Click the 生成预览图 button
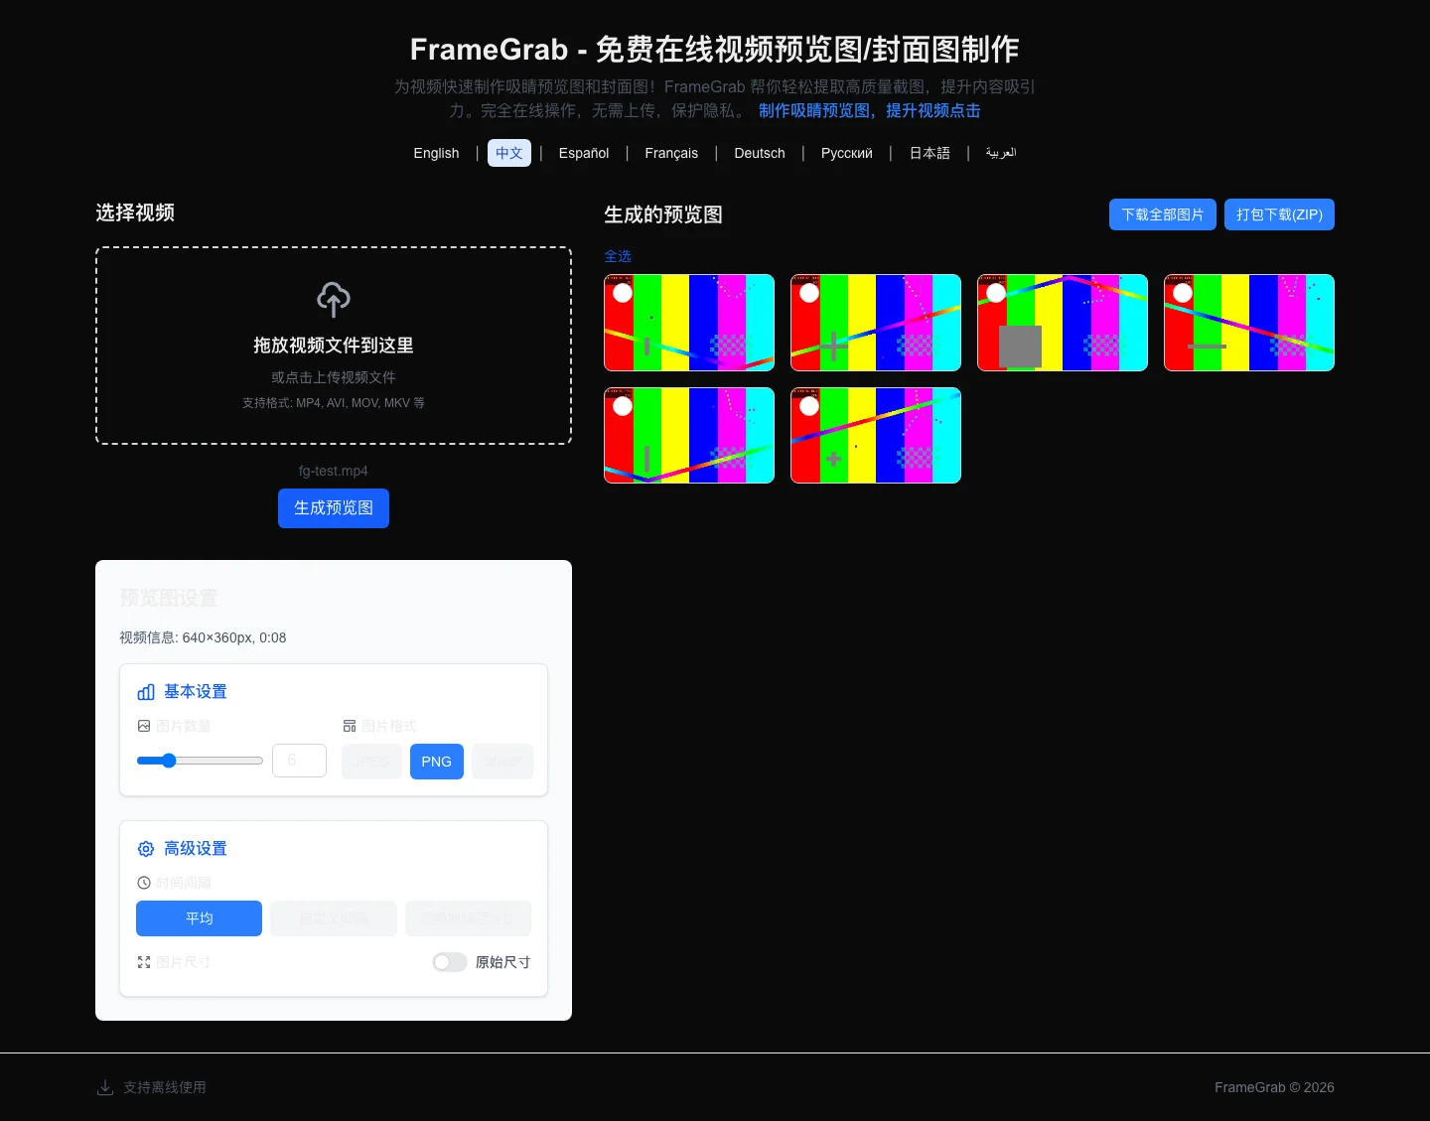The image size is (1430, 1121). [x=334, y=508]
